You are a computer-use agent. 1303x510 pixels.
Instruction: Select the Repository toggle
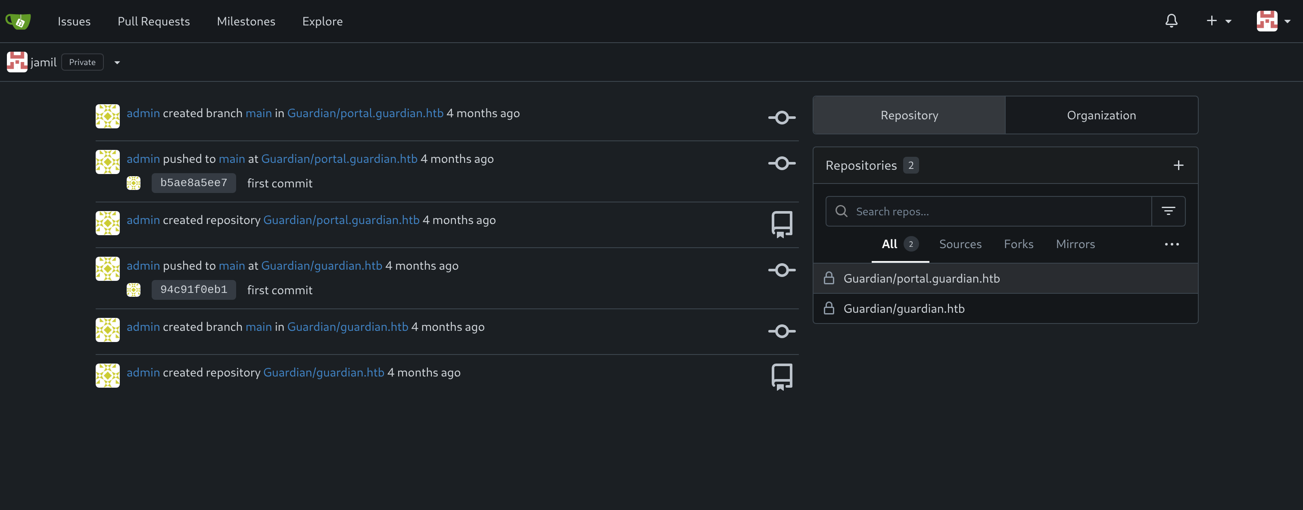point(909,115)
